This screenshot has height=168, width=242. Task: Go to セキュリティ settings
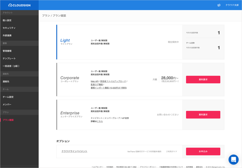coord(9,28)
